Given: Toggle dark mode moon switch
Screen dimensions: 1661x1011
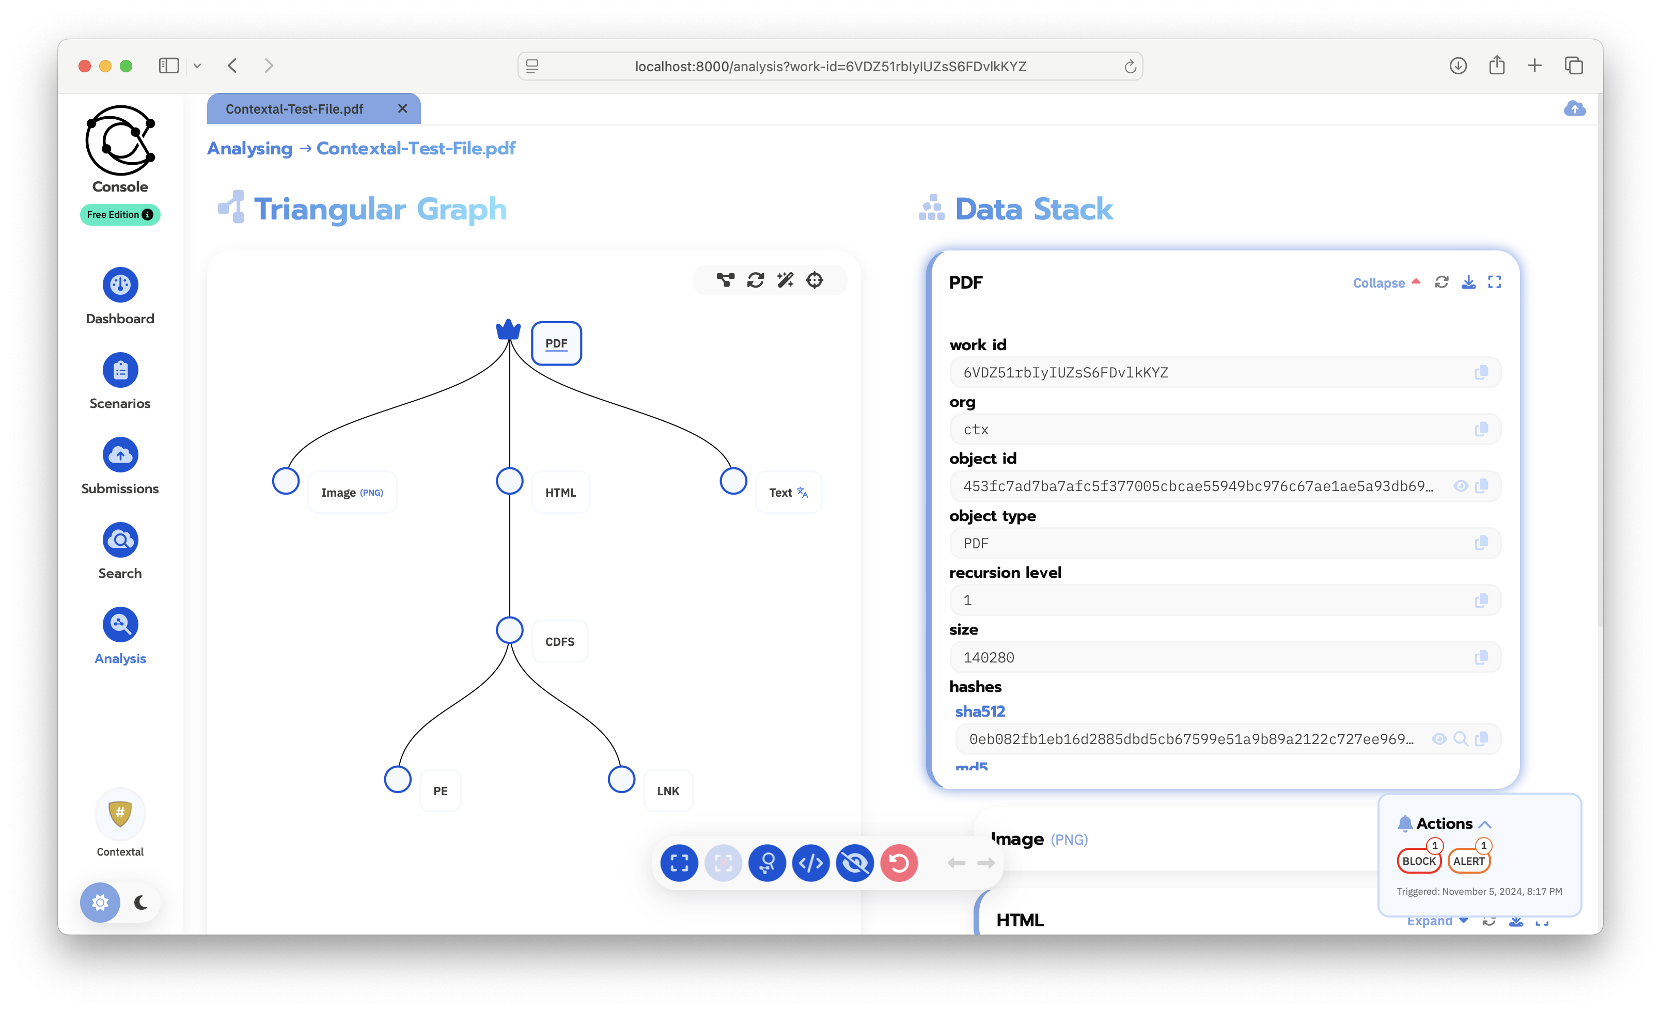Looking at the screenshot, I should click(141, 902).
